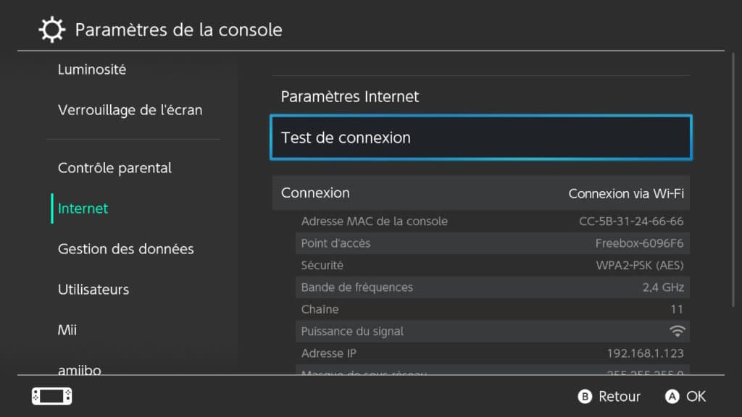The width and height of the screenshot is (742, 417).
Task: Open Gestion des données
Action: 126,249
